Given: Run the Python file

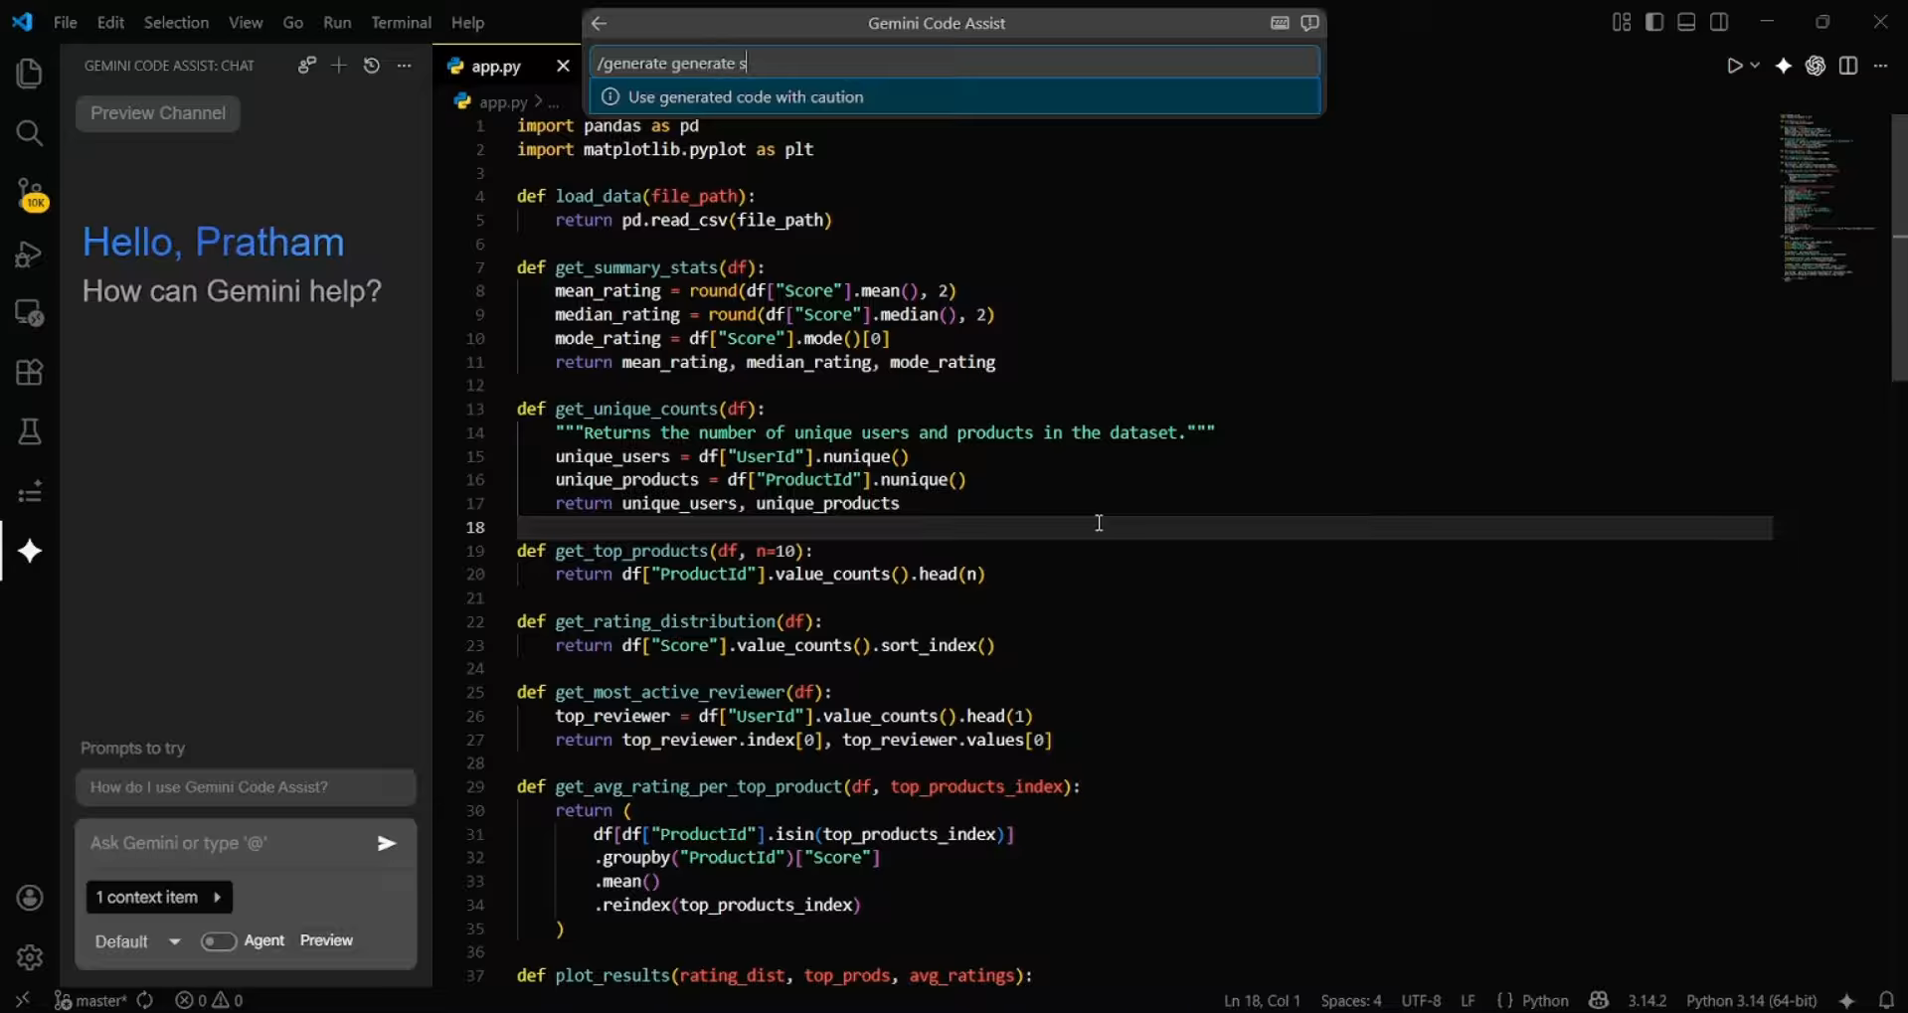Looking at the screenshot, I should (x=1734, y=66).
